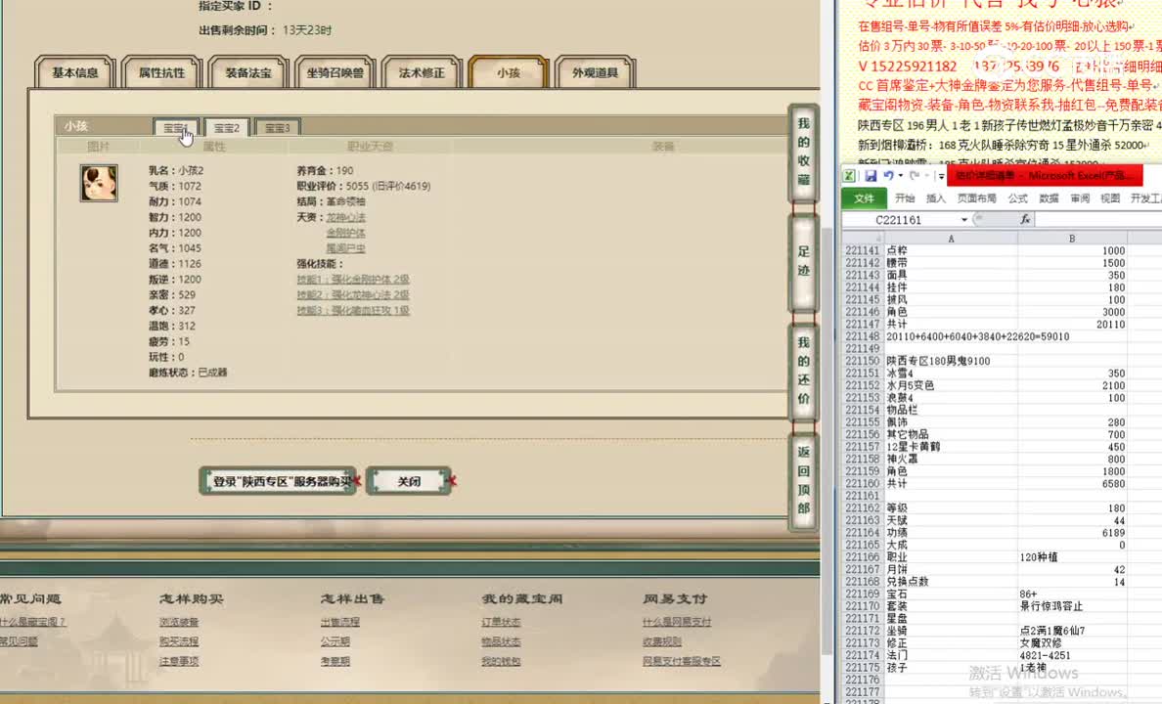The width and height of the screenshot is (1162, 704).
Task: Click the Excel Redo arrow icon
Action: (914, 176)
